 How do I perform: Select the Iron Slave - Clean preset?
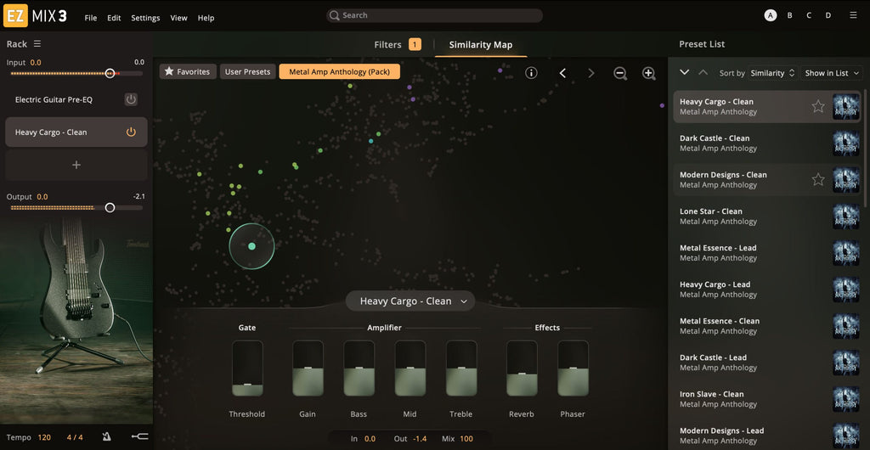(x=767, y=399)
